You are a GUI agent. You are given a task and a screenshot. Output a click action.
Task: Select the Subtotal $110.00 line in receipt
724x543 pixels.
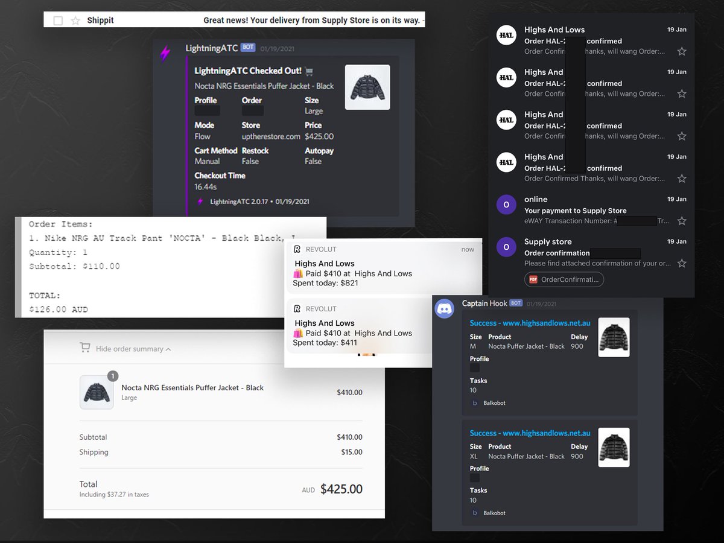tap(74, 266)
